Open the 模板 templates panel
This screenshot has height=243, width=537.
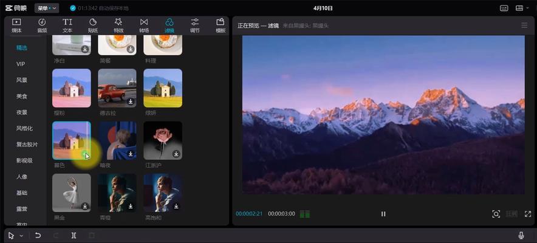pos(221,26)
